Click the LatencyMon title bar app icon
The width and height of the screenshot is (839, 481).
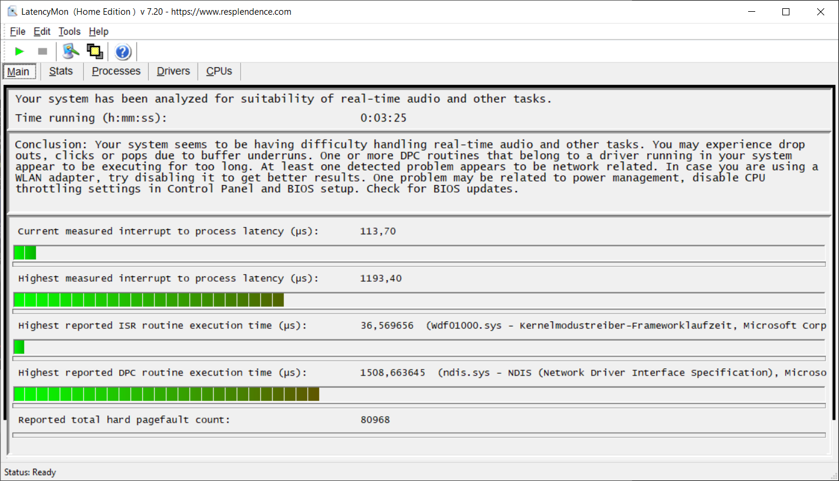(x=12, y=12)
